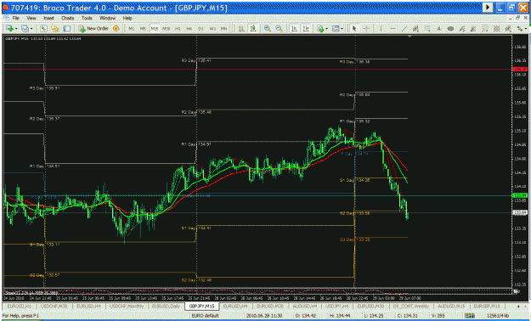This screenshot has width=531, height=321.
Task: Click the Zoom In magnifier
Action: (268, 29)
